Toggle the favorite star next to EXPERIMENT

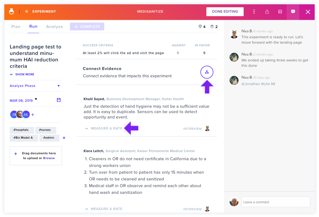point(26,11)
